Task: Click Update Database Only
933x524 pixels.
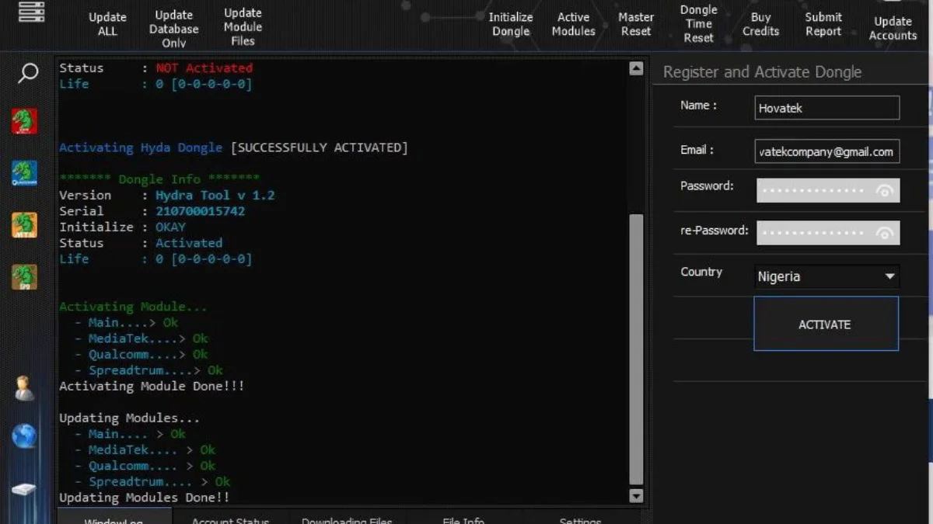Action: coord(174,29)
